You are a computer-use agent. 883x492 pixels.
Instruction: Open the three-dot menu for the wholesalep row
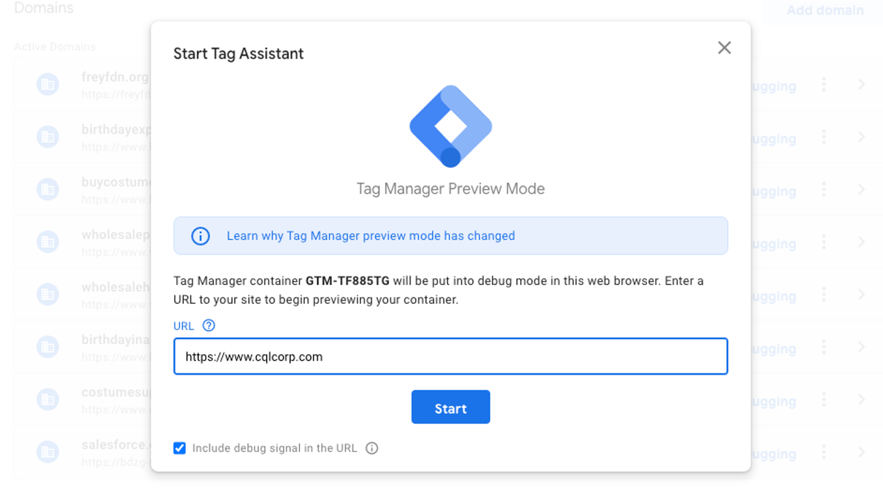(x=824, y=242)
